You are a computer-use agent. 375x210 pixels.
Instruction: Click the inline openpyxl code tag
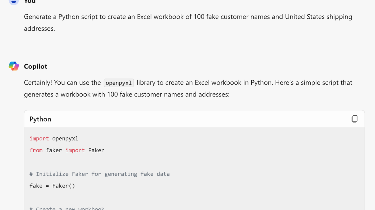[119, 83]
